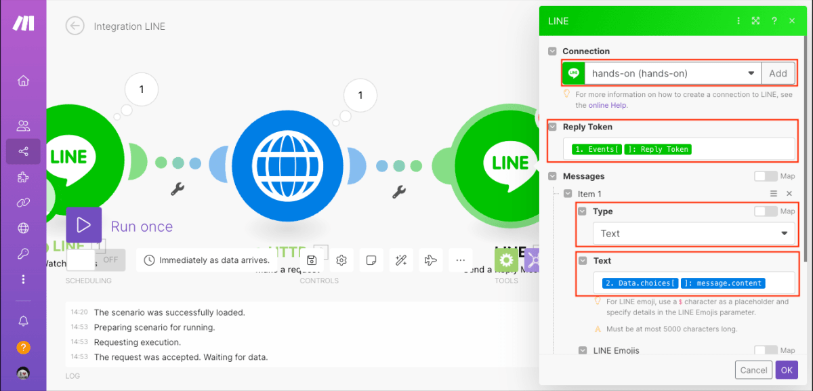Image resolution: width=813 pixels, height=391 pixels.
Task: Expand the LINE panel to fullscreen
Action: [x=756, y=21]
